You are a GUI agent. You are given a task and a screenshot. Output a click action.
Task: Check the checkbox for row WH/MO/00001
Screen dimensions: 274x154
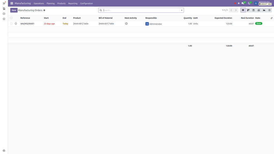(11, 24)
